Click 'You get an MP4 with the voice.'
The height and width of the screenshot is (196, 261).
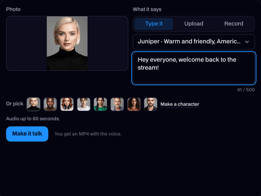88,134
